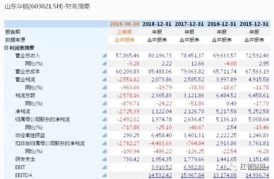
Task: Open EBIT value link 6,982.80
Action: [194, 168]
